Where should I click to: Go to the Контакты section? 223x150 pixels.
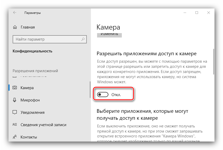click(29, 137)
